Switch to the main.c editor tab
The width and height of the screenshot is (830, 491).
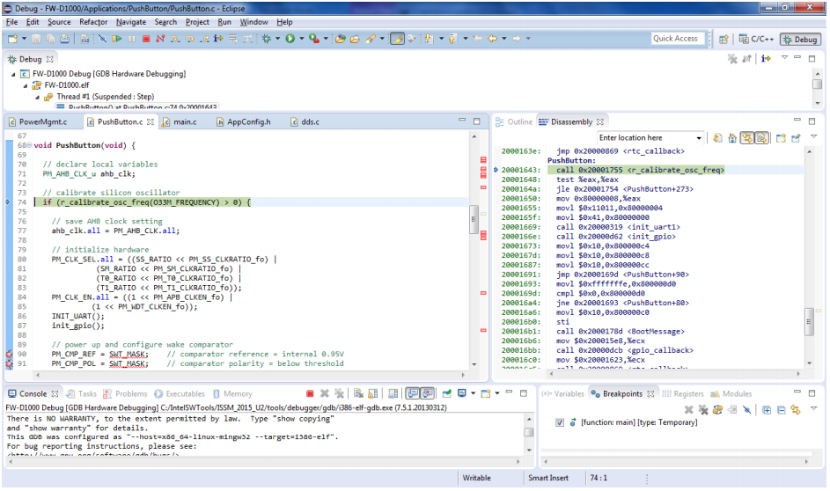[x=184, y=121]
